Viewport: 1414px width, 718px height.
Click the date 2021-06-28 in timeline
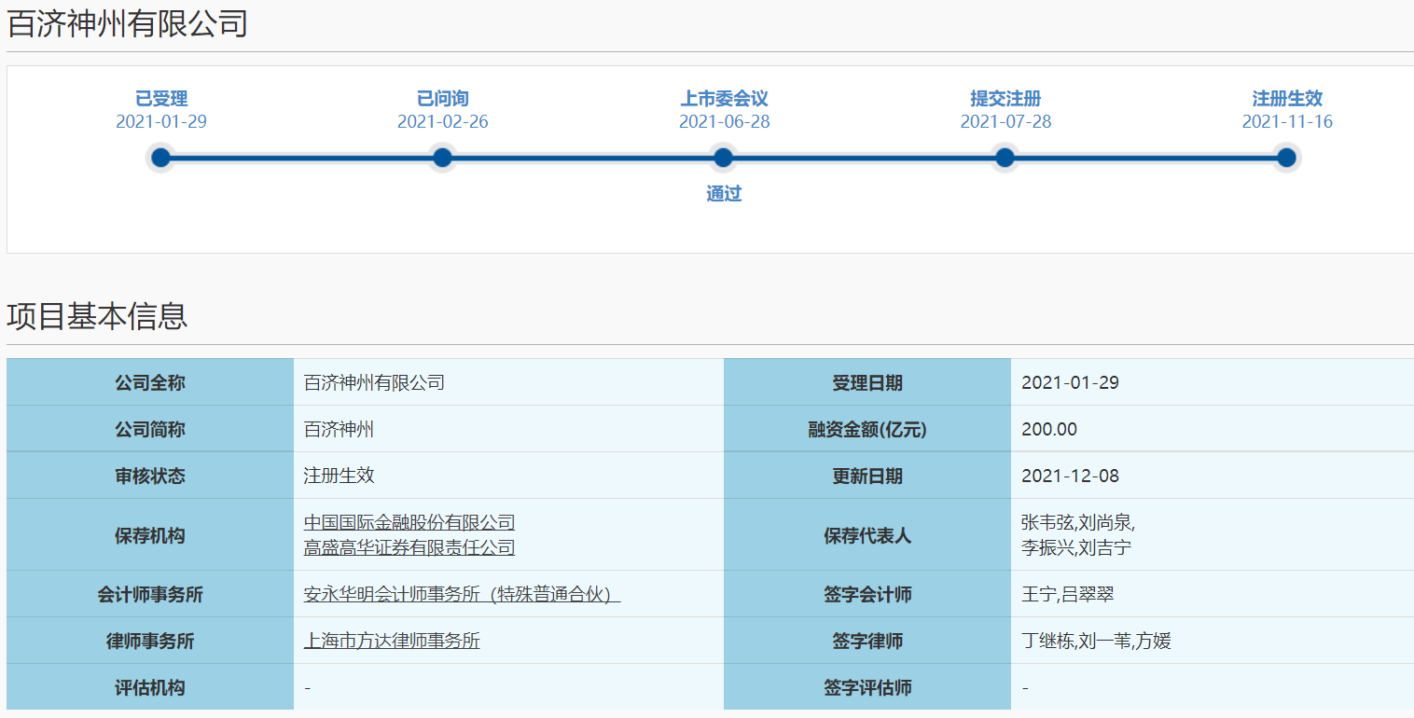724,122
